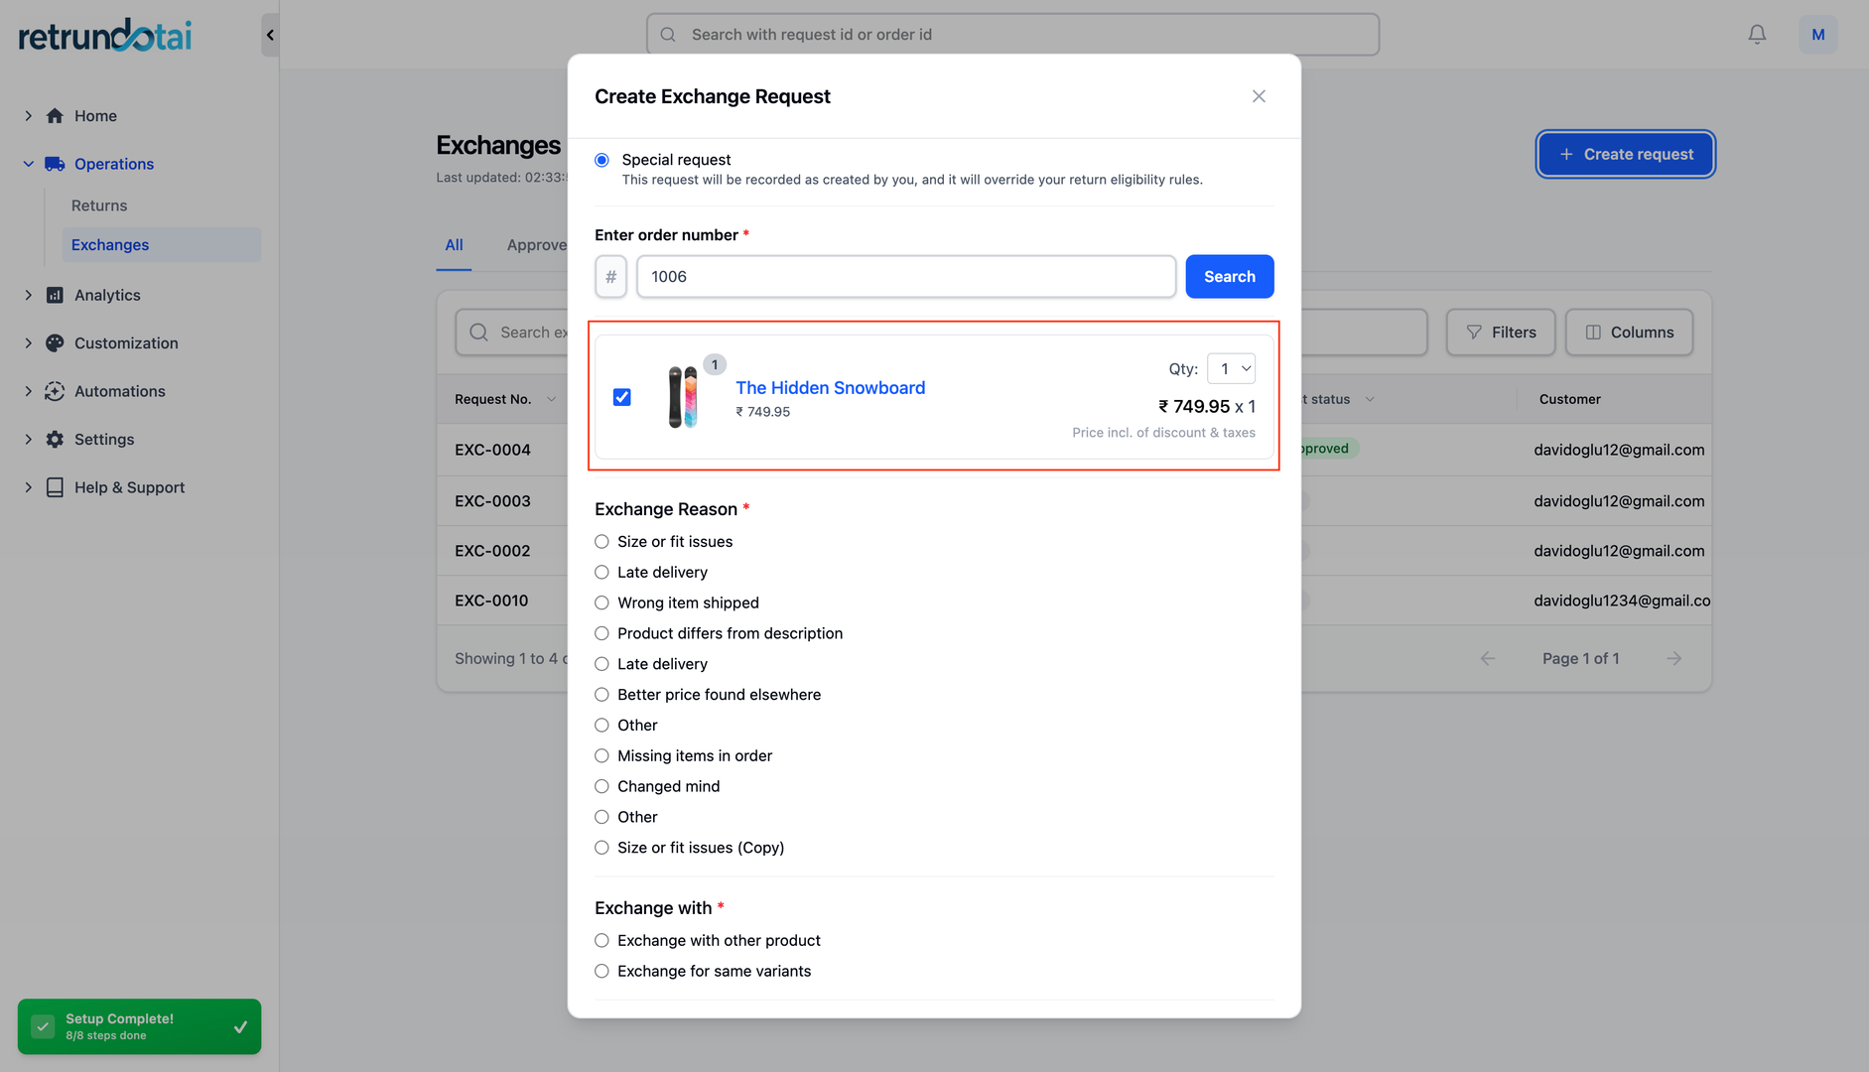Open the Qty quantity dropdown

tap(1231, 369)
